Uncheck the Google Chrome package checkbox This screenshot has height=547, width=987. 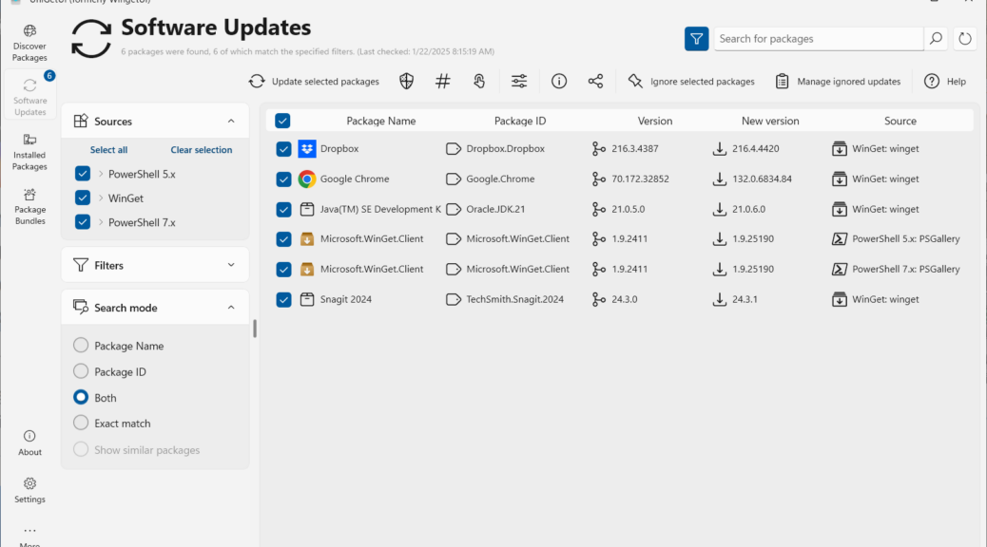tap(284, 179)
